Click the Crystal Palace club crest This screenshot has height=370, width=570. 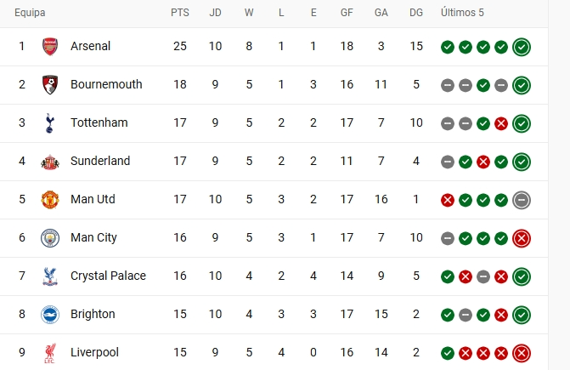click(x=50, y=276)
